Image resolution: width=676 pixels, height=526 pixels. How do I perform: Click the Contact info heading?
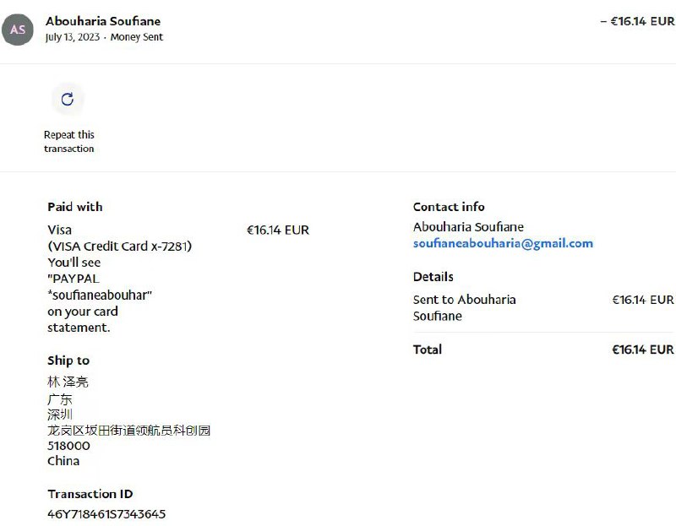pyautogui.click(x=449, y=207)
